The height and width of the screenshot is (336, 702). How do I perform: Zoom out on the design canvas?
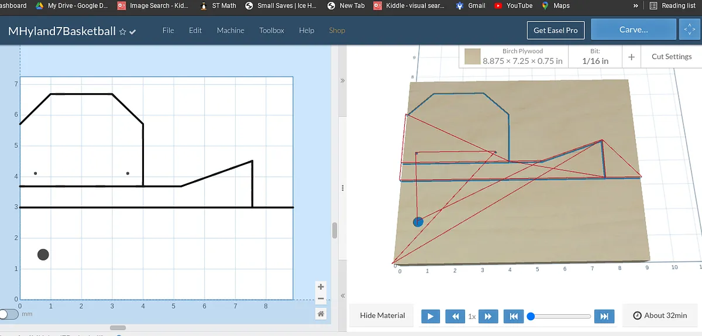coord(321,299)
